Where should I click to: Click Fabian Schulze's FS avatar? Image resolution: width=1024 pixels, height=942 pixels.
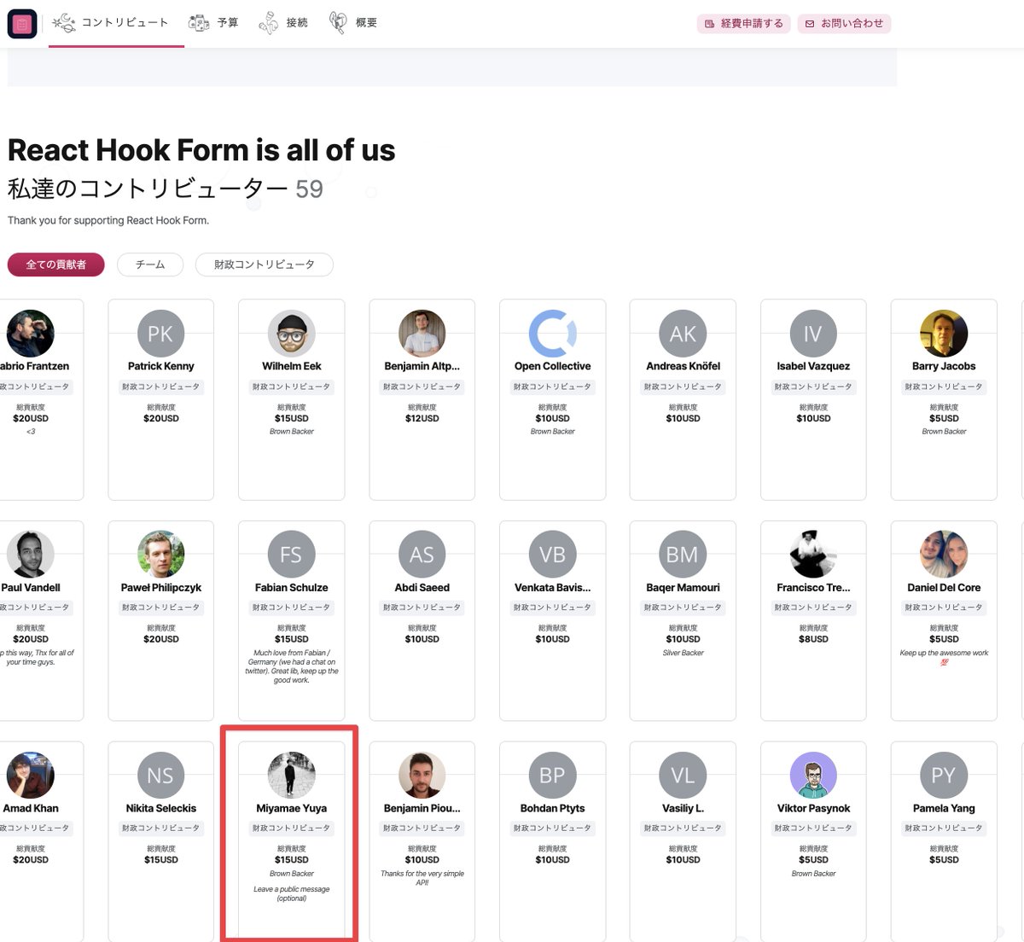point(291,555)
